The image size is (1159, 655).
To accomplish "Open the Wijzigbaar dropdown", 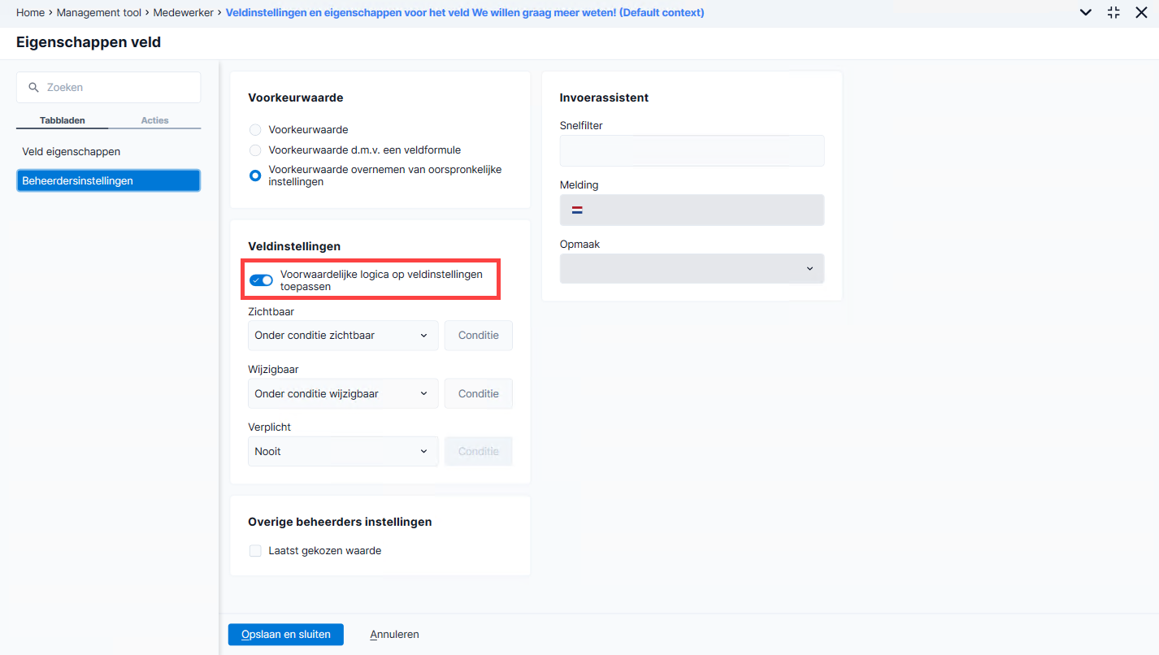I will pyautogui.click(x=343, y=393).
